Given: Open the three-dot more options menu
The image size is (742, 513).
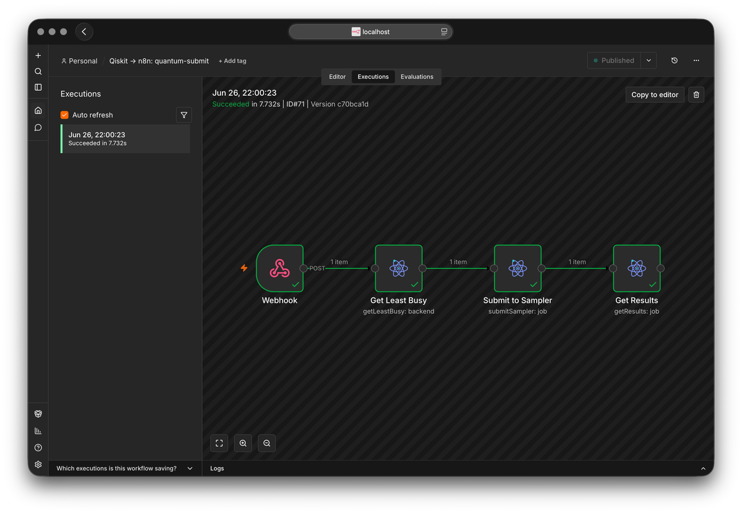Looking at the screenshot, I should tap(696, 61).
